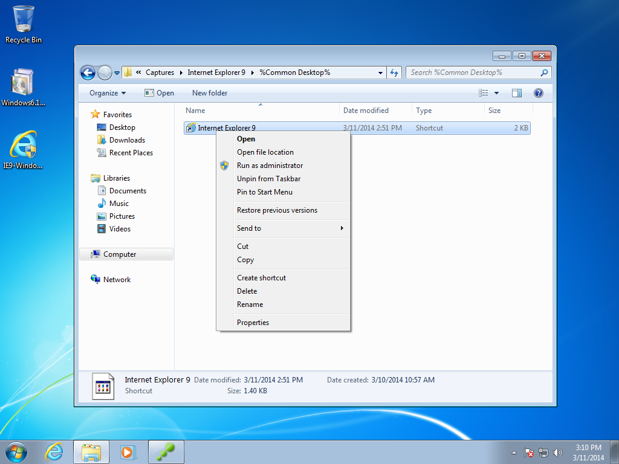Click the green molecule taskbar app icon

point(166,452)
